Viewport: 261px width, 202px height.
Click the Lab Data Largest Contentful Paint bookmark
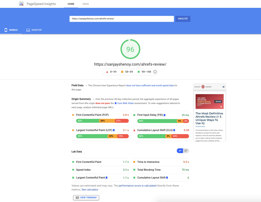tap(107, 178)
